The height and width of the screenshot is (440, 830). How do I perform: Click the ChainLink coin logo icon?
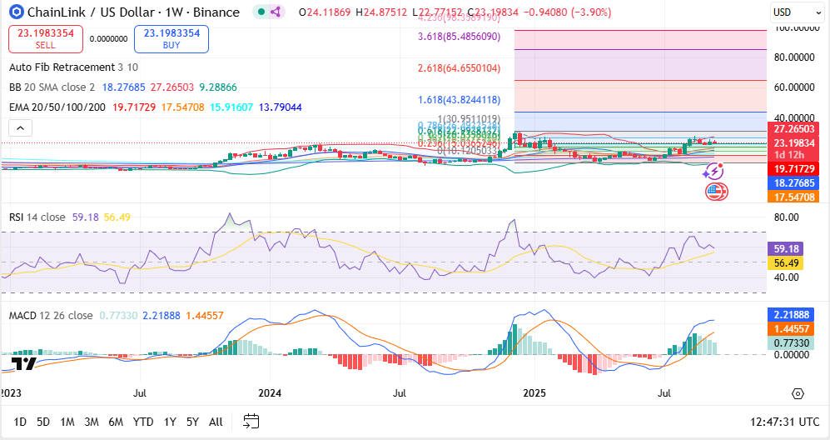tap(13, 12)
